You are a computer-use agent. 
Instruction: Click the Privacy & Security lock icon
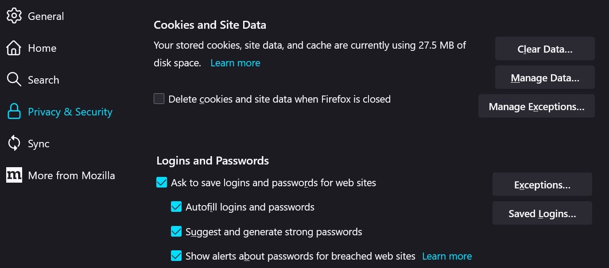pyautogui.click(x=14, y=111)
